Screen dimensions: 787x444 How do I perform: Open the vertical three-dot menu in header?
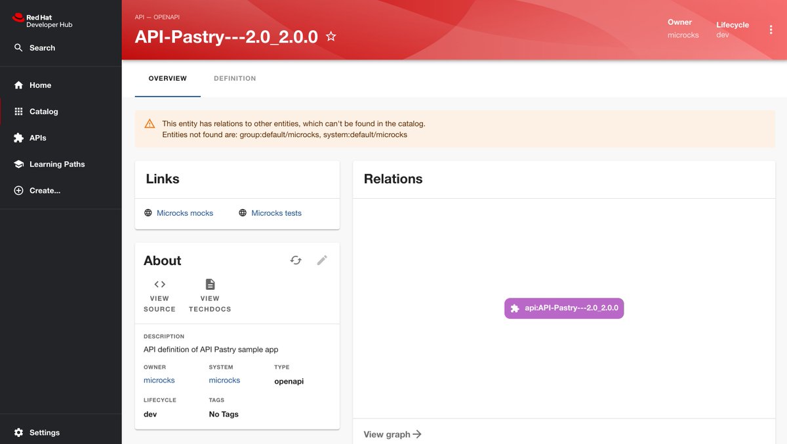click(771, 30)
